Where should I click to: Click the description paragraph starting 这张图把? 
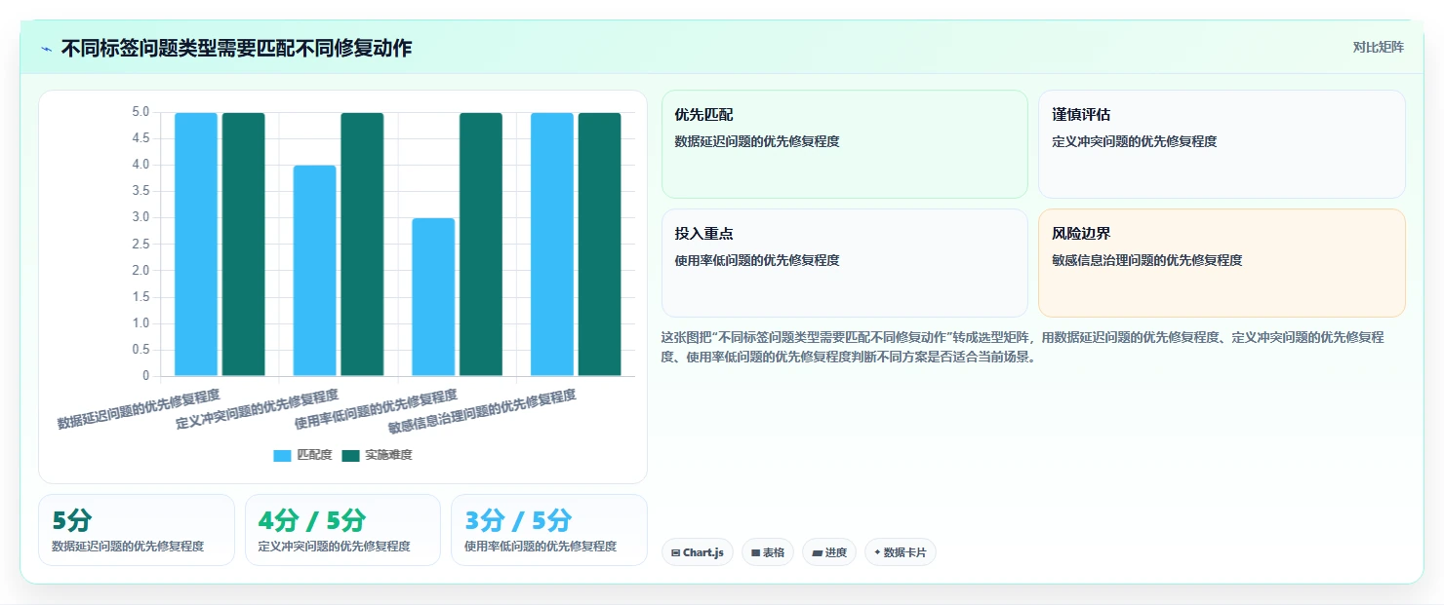point(1023,347)
